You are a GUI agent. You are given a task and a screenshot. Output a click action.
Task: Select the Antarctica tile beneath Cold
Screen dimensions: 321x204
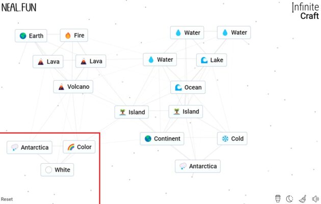coord(198,166)
